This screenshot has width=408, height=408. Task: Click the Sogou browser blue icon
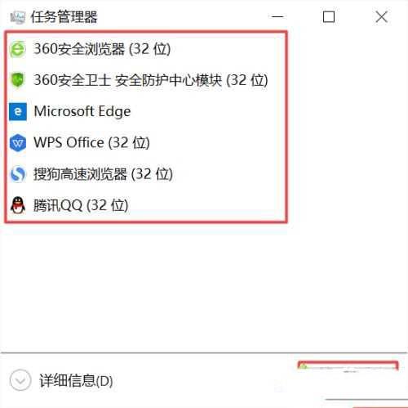coord(18,174)
